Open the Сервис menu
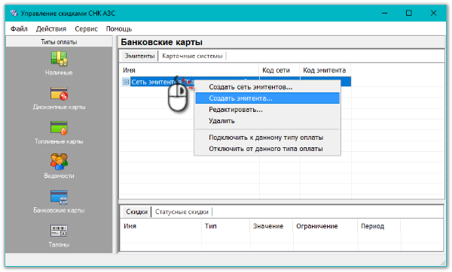Image resolution: width=452 pixels, height=272 pixels. (x=86, y=29)
